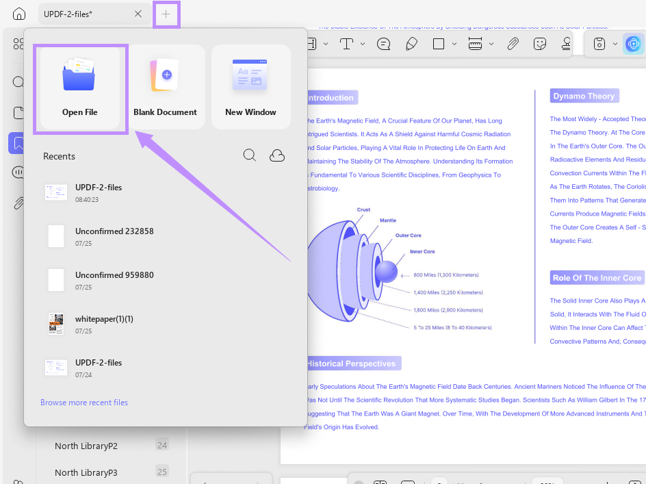Image resolution: width=646 pixels, height=484 pixels.
Task: Open recent file whitepaper(1)(1)
Action: [x=165, y=324]
